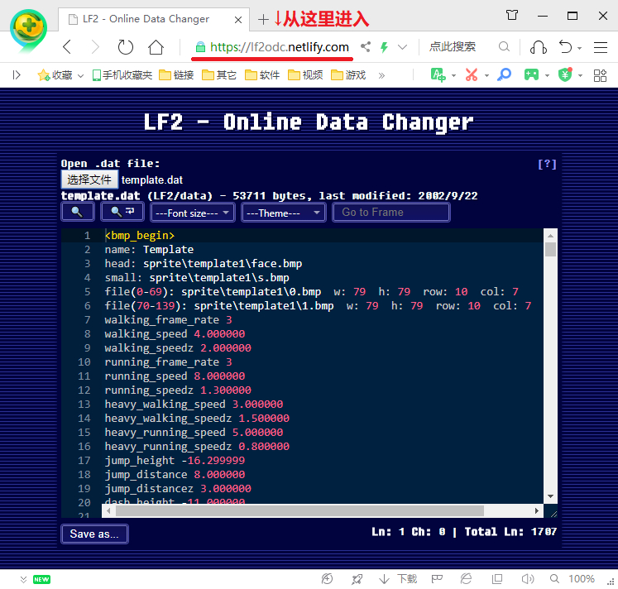Go back with browser back arrow
Screen dimensions: 618x589
67,47
